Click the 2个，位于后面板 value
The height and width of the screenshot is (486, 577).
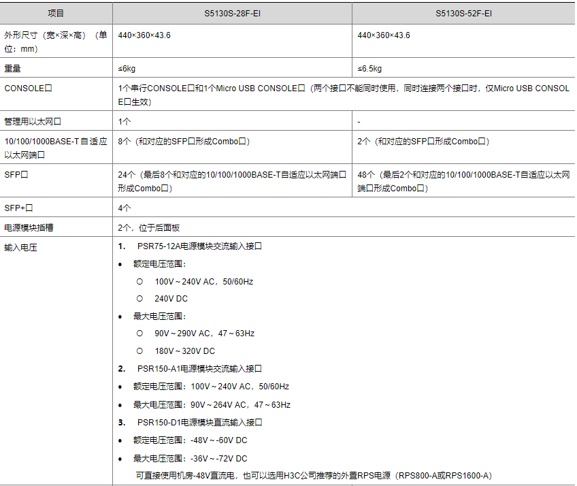pyautogui.click(x=148, y=227)
